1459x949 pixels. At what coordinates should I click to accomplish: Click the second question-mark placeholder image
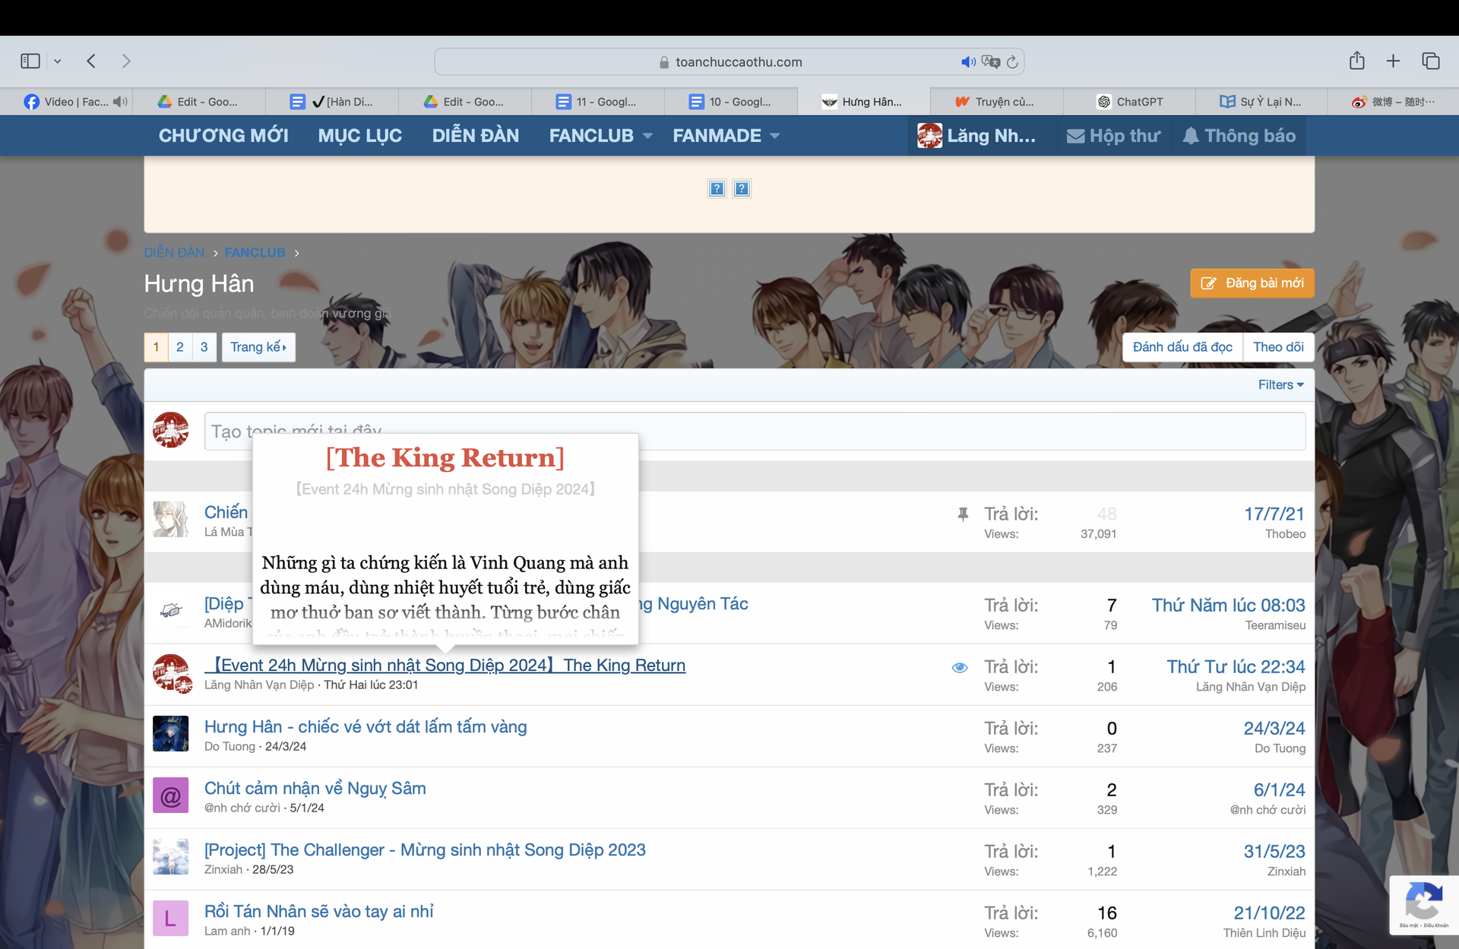(742, 188)
